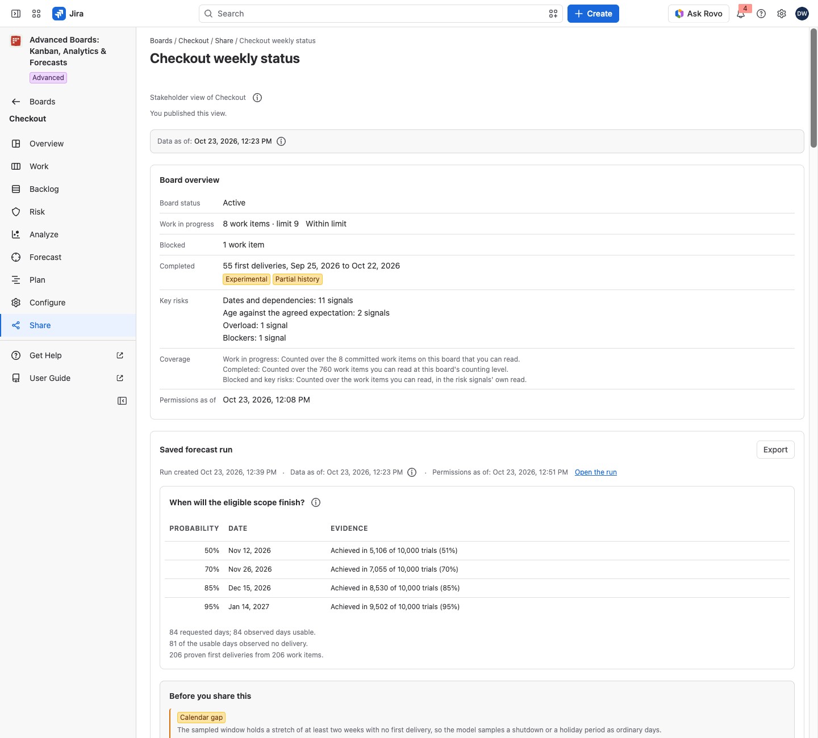This screenshot has width=818, height=738.
Task: Select Analyze in the sidebar
Action: (x=68, y=234)
